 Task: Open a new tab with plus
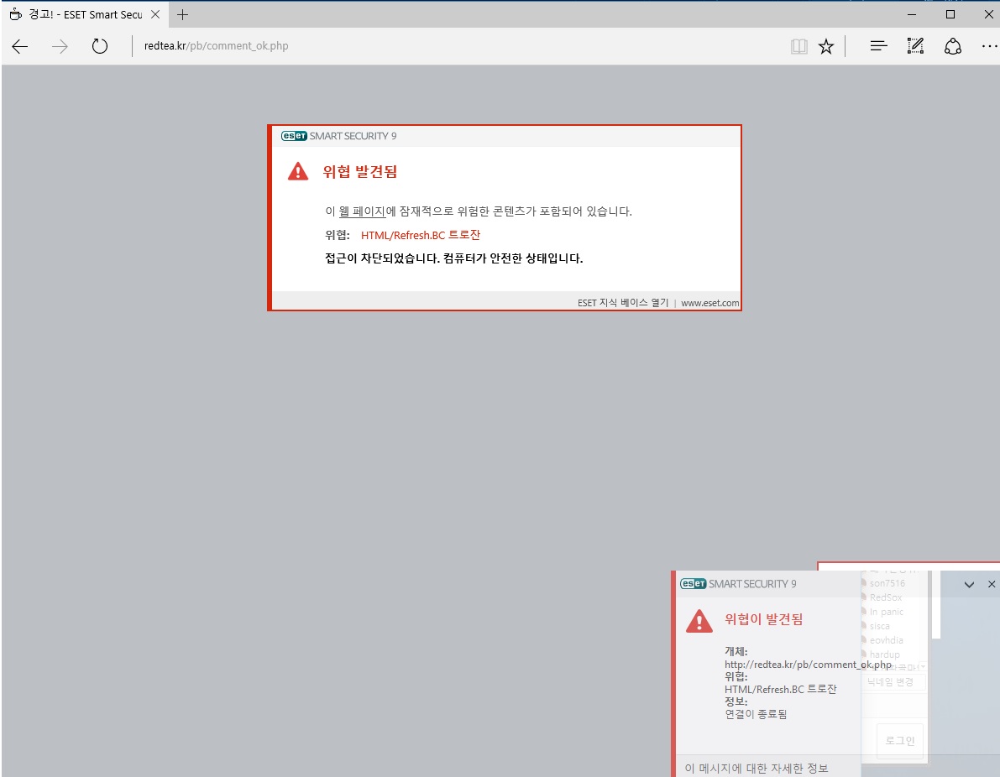click(x=183, y=14)
